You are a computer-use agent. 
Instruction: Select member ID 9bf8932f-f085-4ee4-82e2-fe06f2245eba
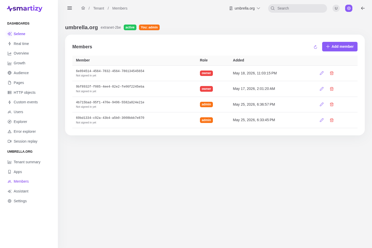[x=110, y=87]
